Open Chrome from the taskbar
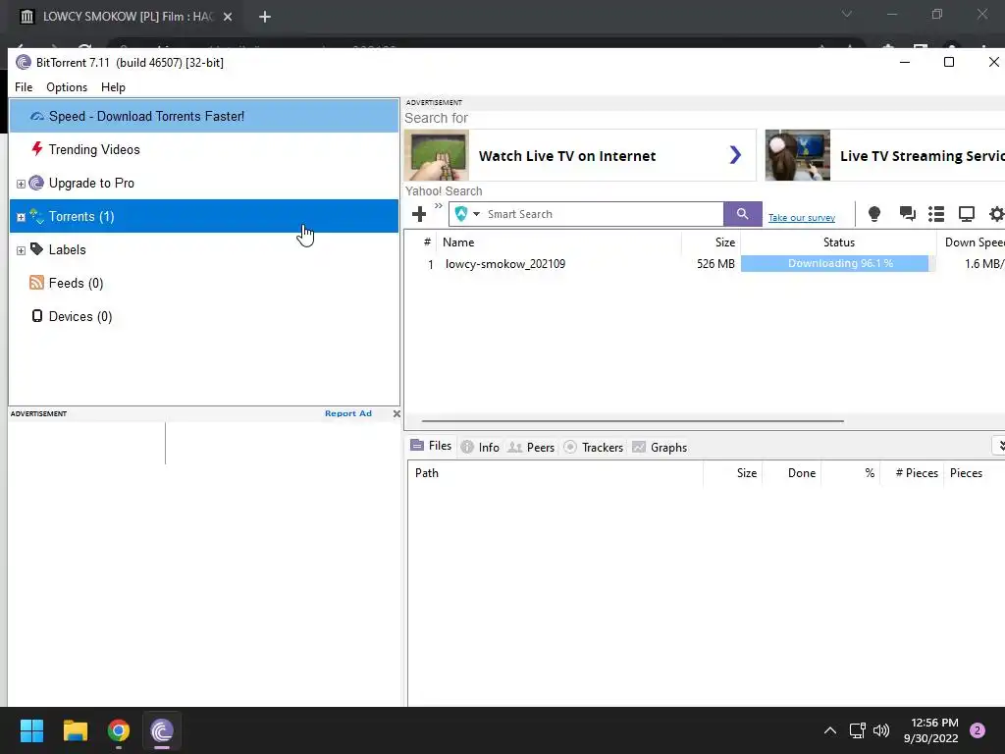The width and height of the screenshot is (1005, 754). (119, 730)
